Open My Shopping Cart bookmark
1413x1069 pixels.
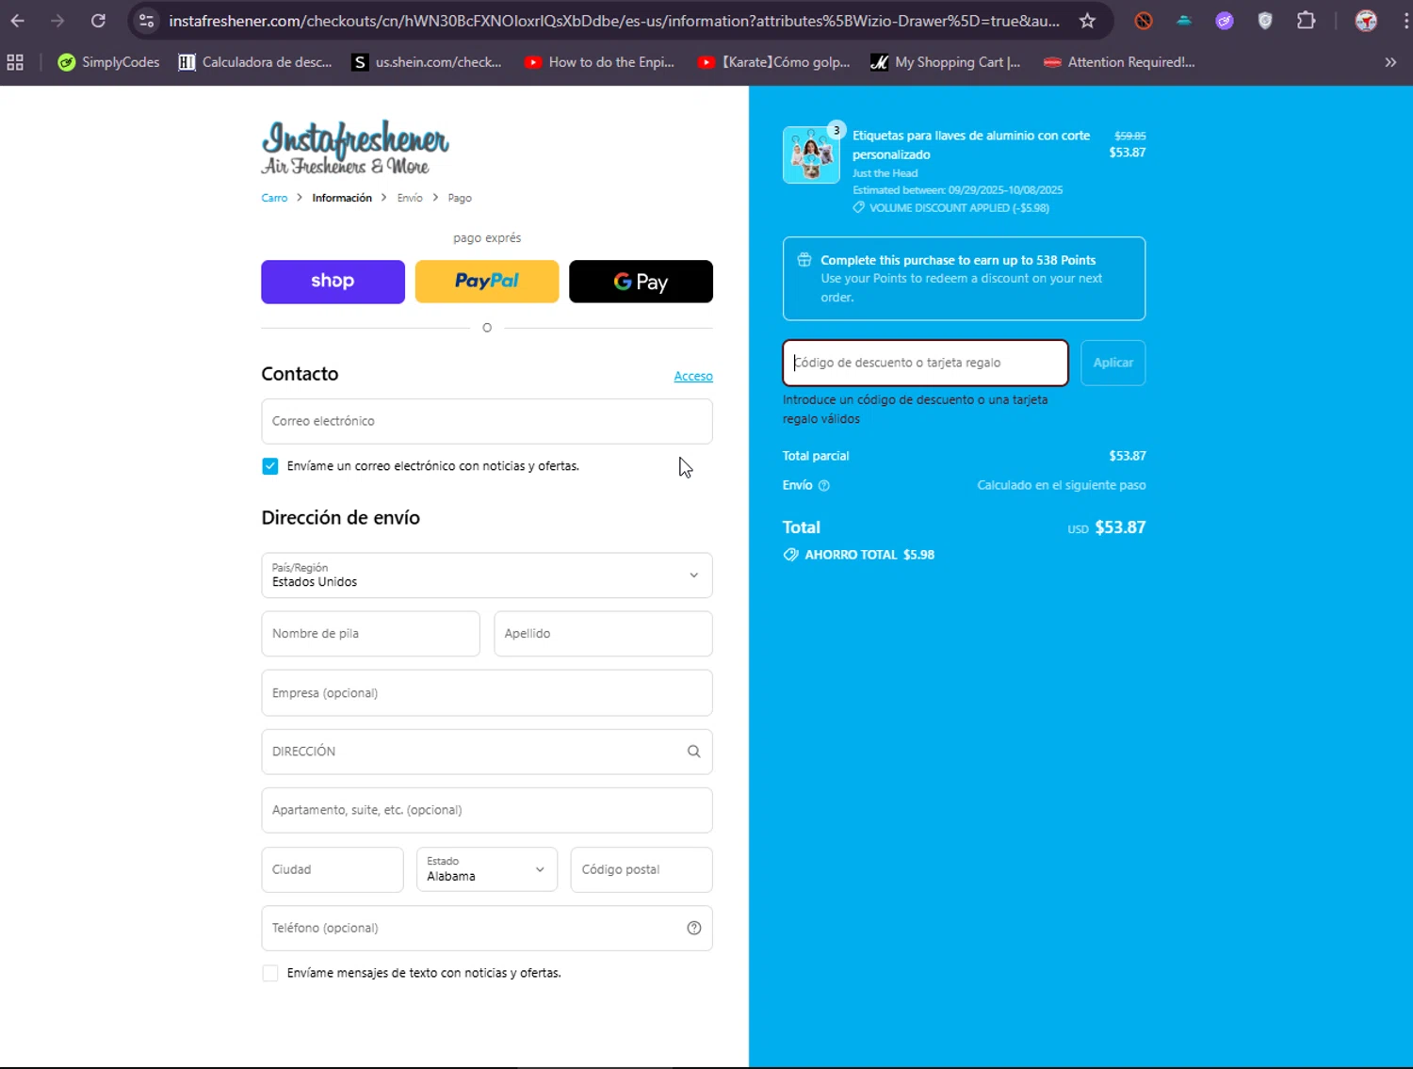[x=946, y=62]
